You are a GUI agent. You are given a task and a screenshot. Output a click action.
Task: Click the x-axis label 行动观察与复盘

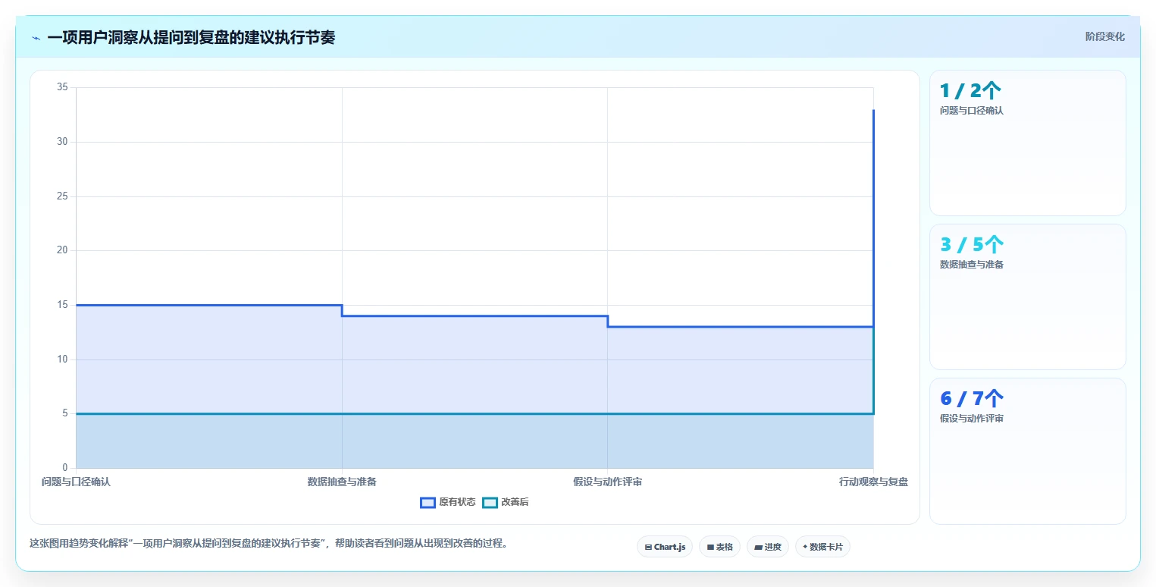pos(873,482)
